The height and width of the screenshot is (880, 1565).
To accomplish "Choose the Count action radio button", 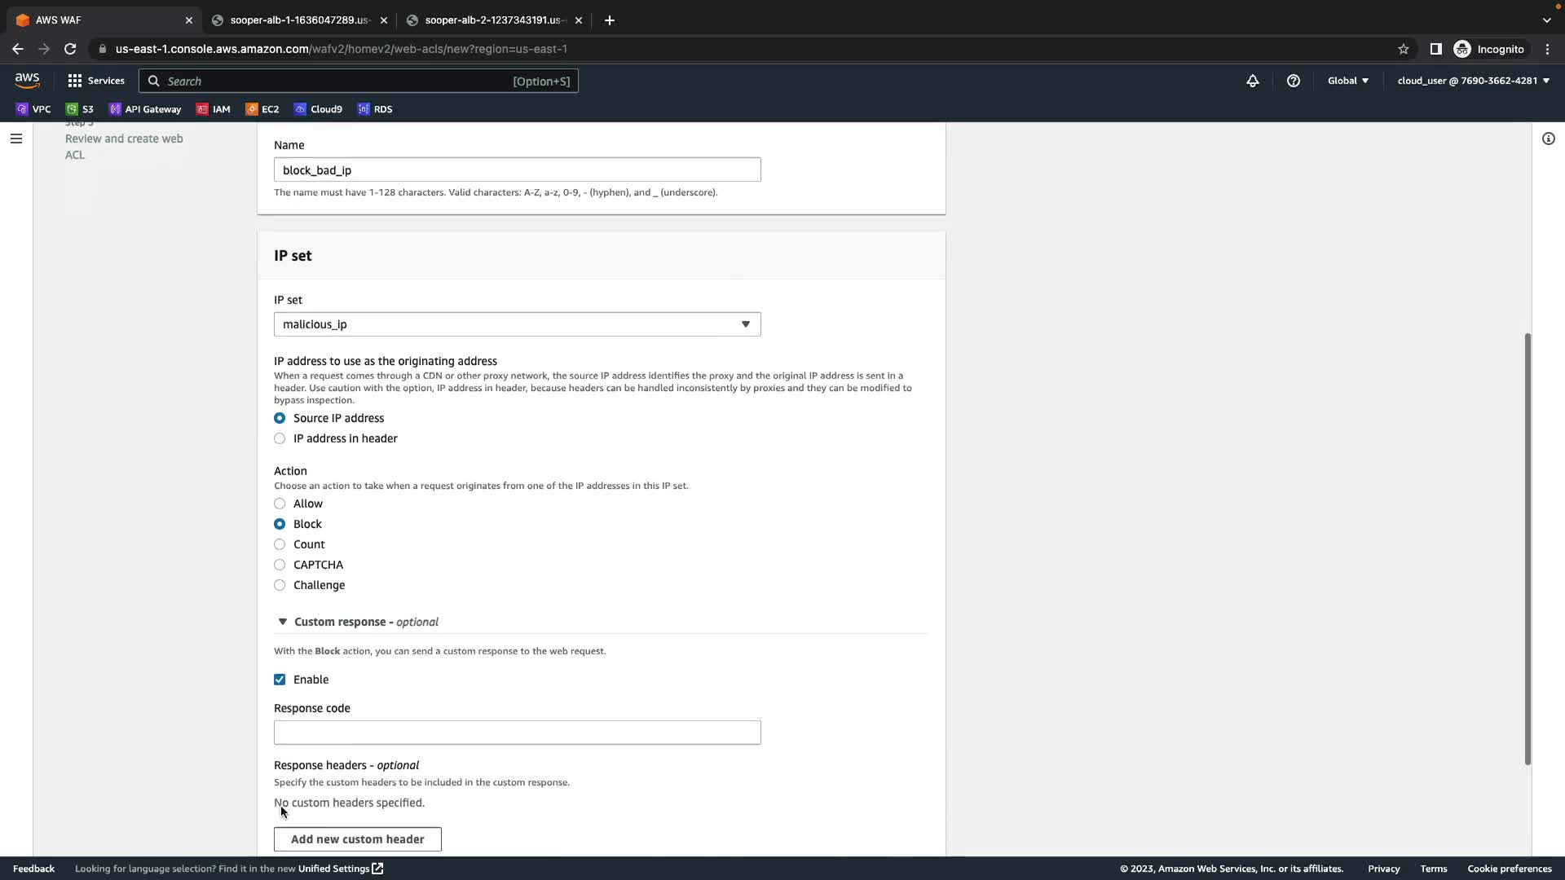I will (x=280, y=544).
